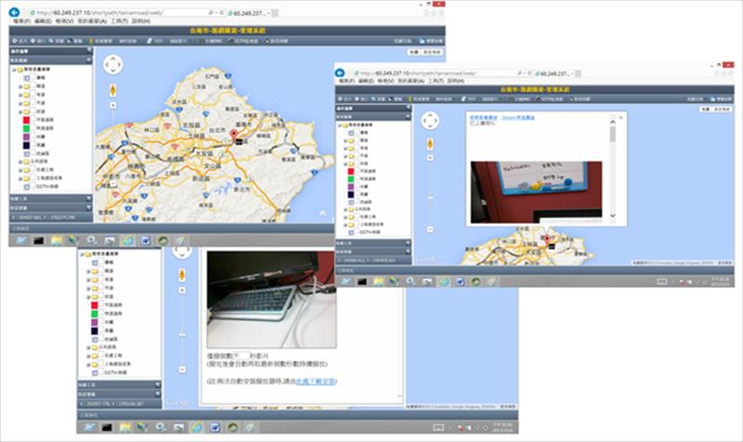Toggle the CCTV layer checkbox in top-left tree

27,186
